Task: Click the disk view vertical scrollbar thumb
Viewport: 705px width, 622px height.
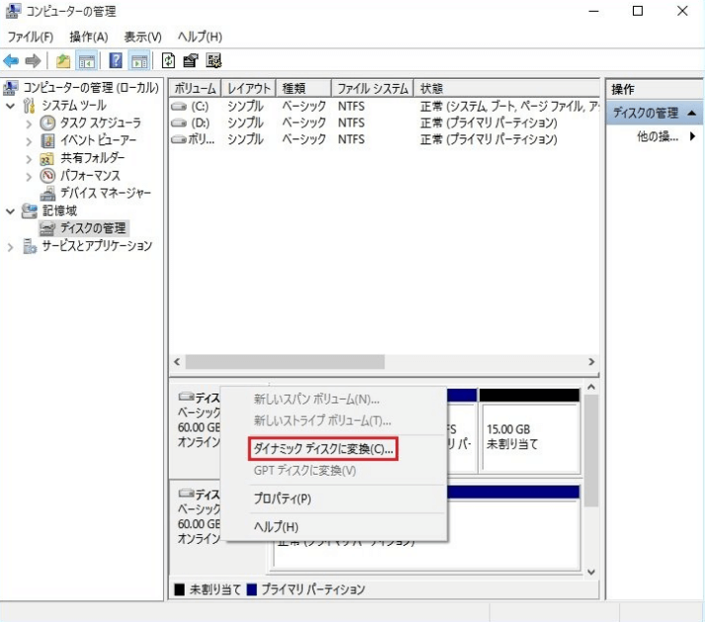Action: point(591,451)
